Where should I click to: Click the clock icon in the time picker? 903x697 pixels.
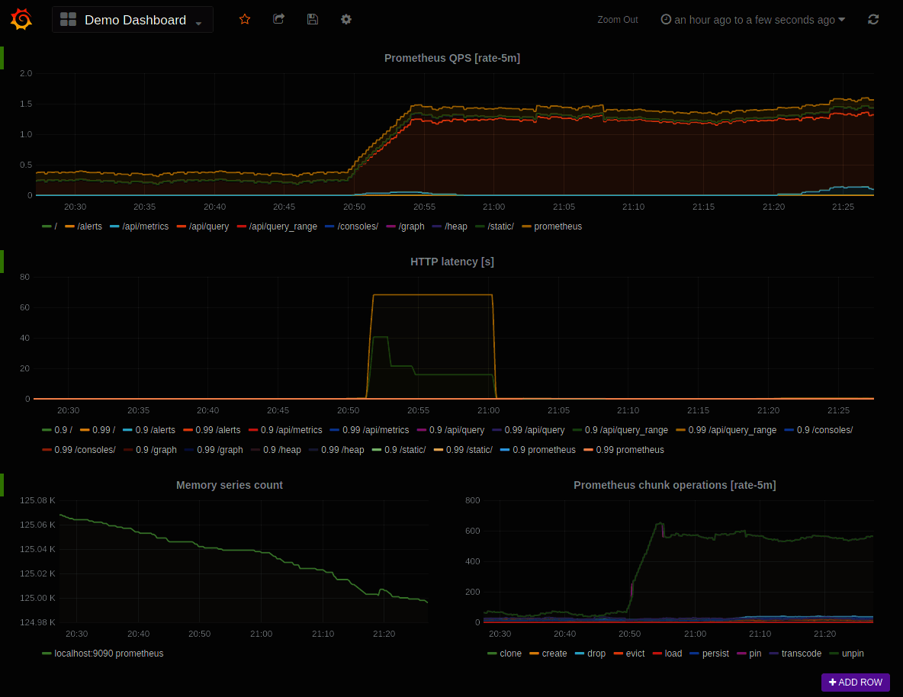click(665, 19)
